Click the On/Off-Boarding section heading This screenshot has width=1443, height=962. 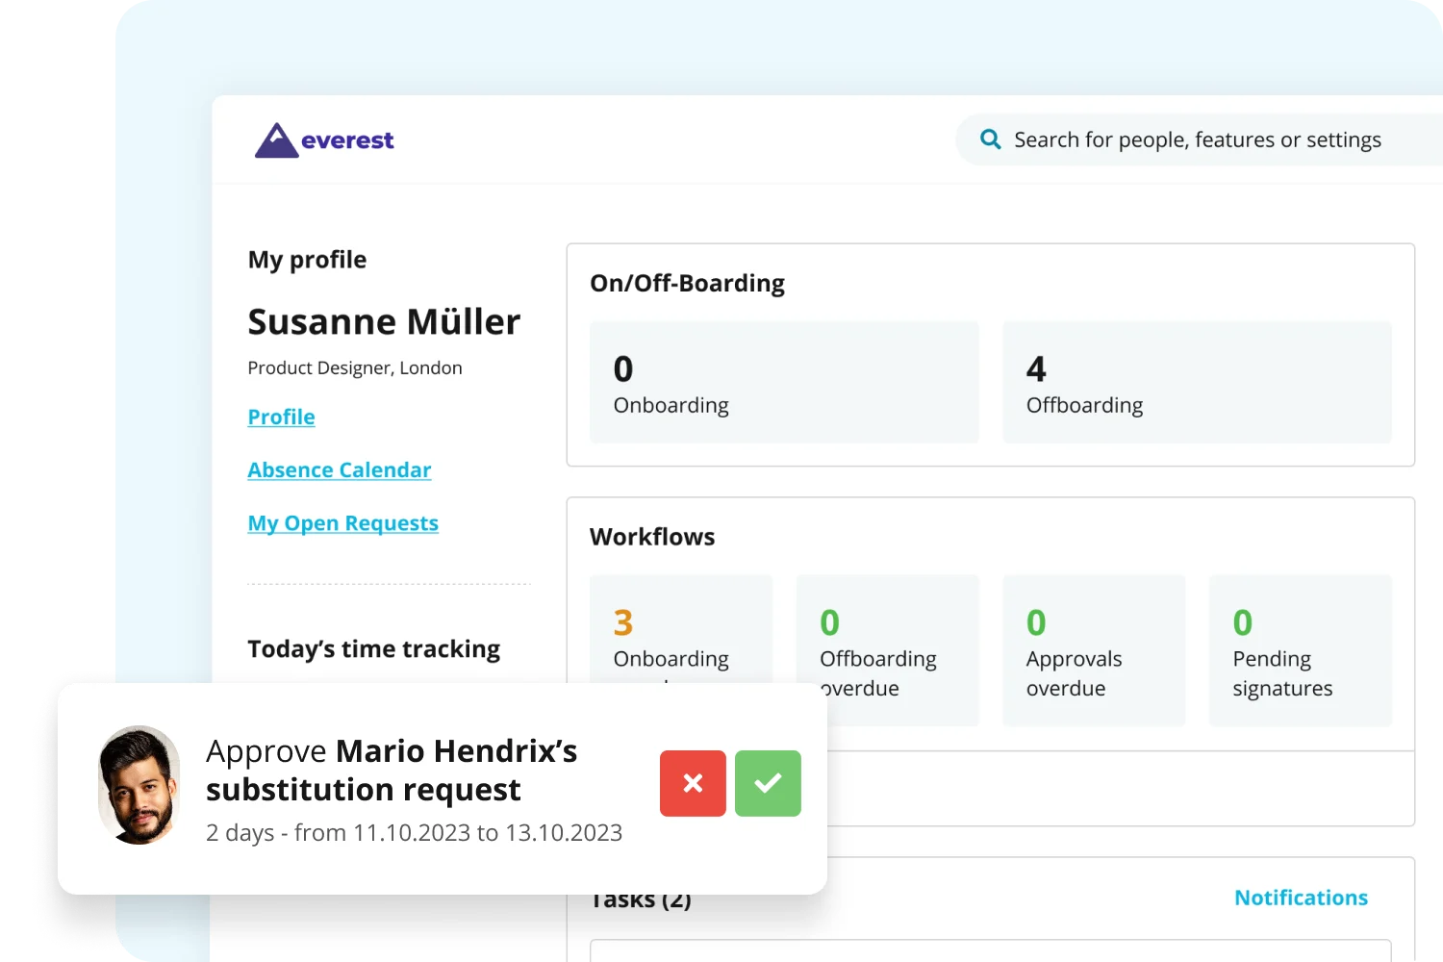click(687, 283)
